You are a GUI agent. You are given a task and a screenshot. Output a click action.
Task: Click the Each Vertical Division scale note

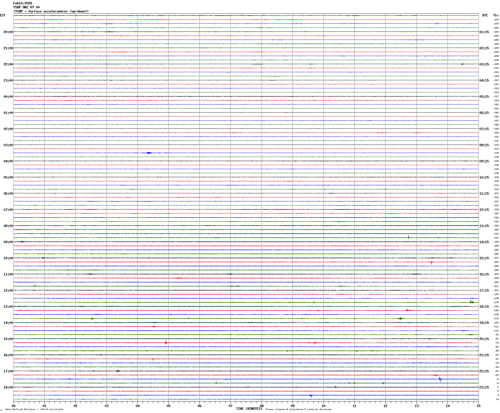tap(34, 409)
